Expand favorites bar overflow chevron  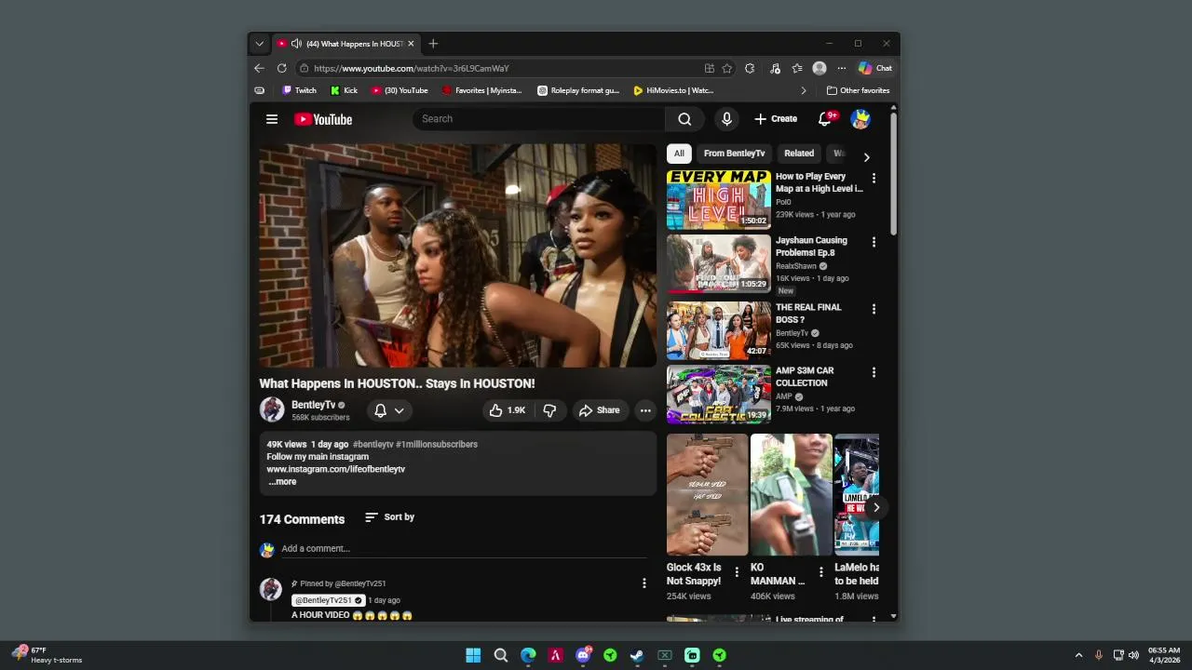click(804, 90)
